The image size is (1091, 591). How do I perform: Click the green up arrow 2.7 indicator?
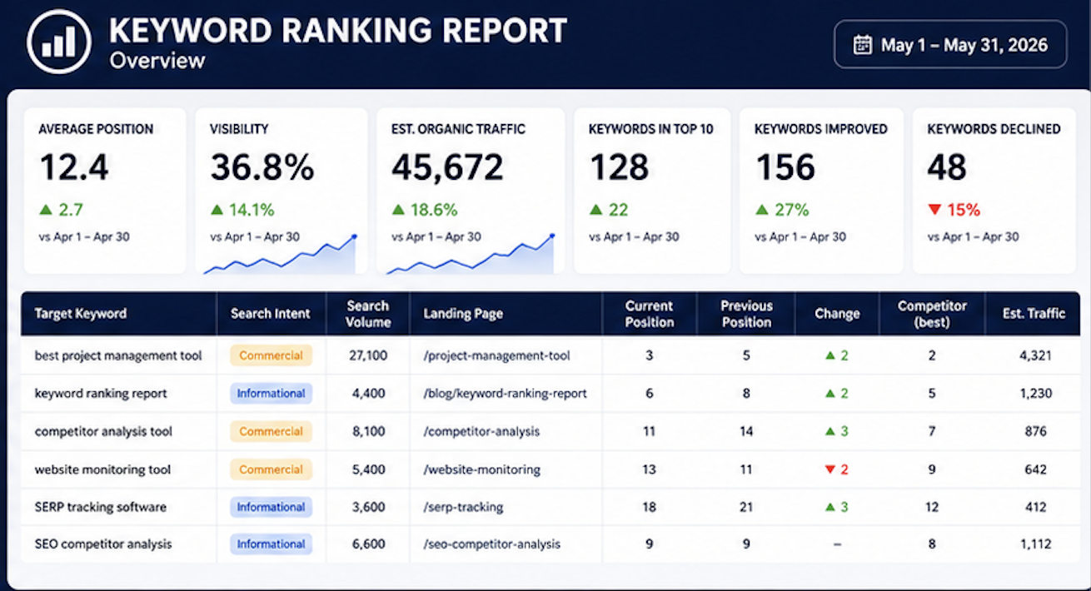pos(61,210)
